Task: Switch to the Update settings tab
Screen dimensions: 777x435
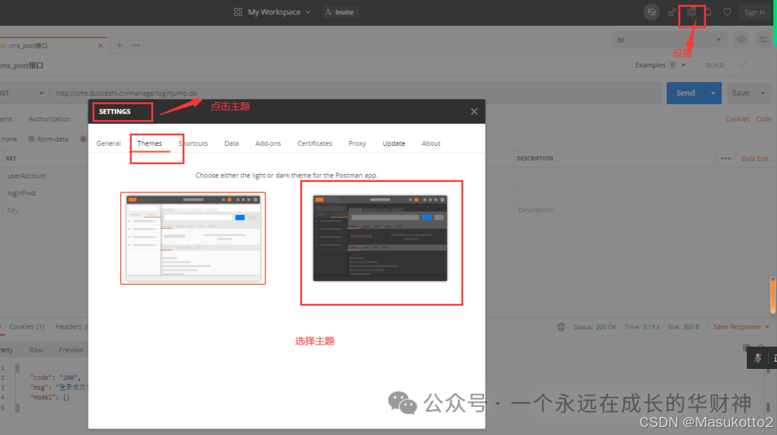Action: (394, 143)
